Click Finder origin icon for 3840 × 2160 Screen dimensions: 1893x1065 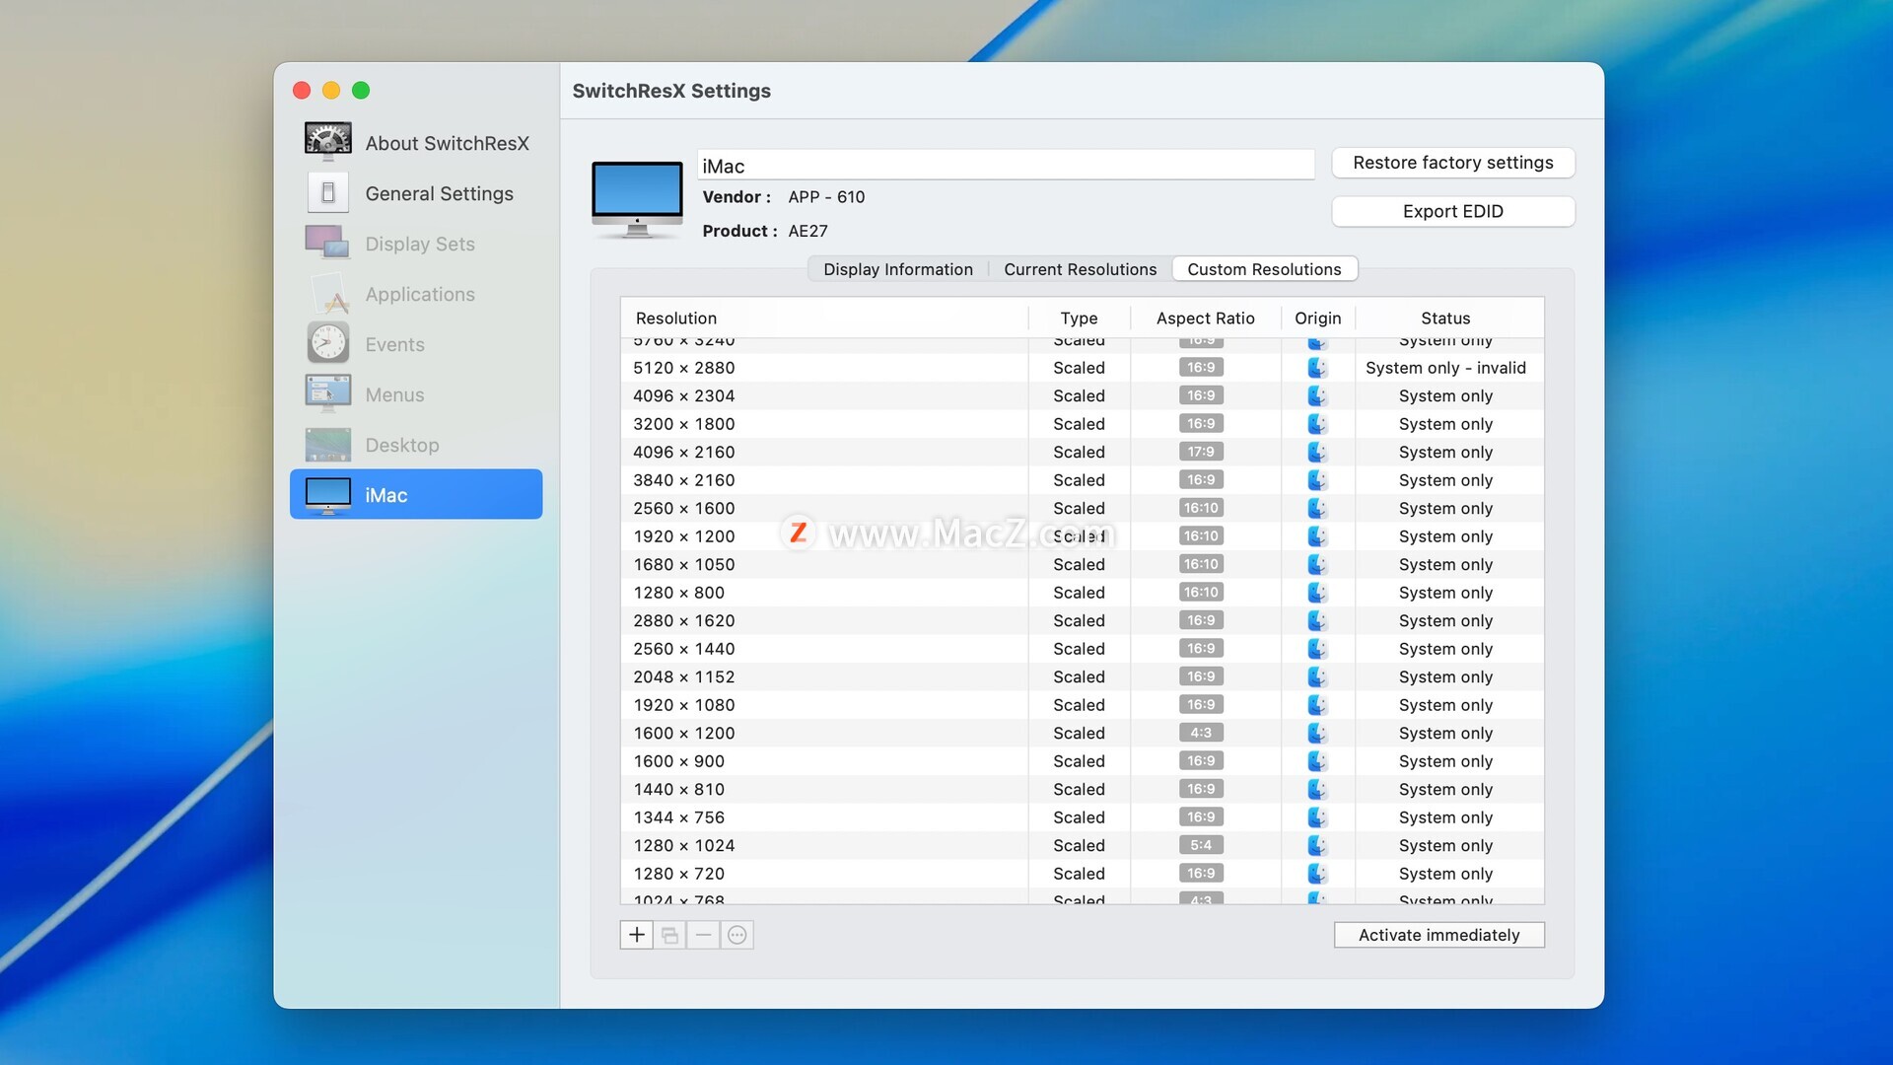1317,480
